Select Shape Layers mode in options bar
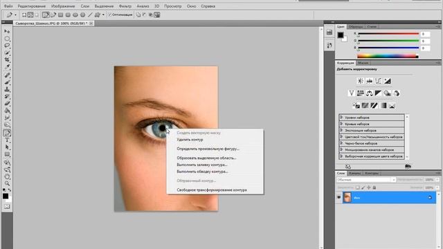This screenshot has width=443, height=249. (24, 15)
